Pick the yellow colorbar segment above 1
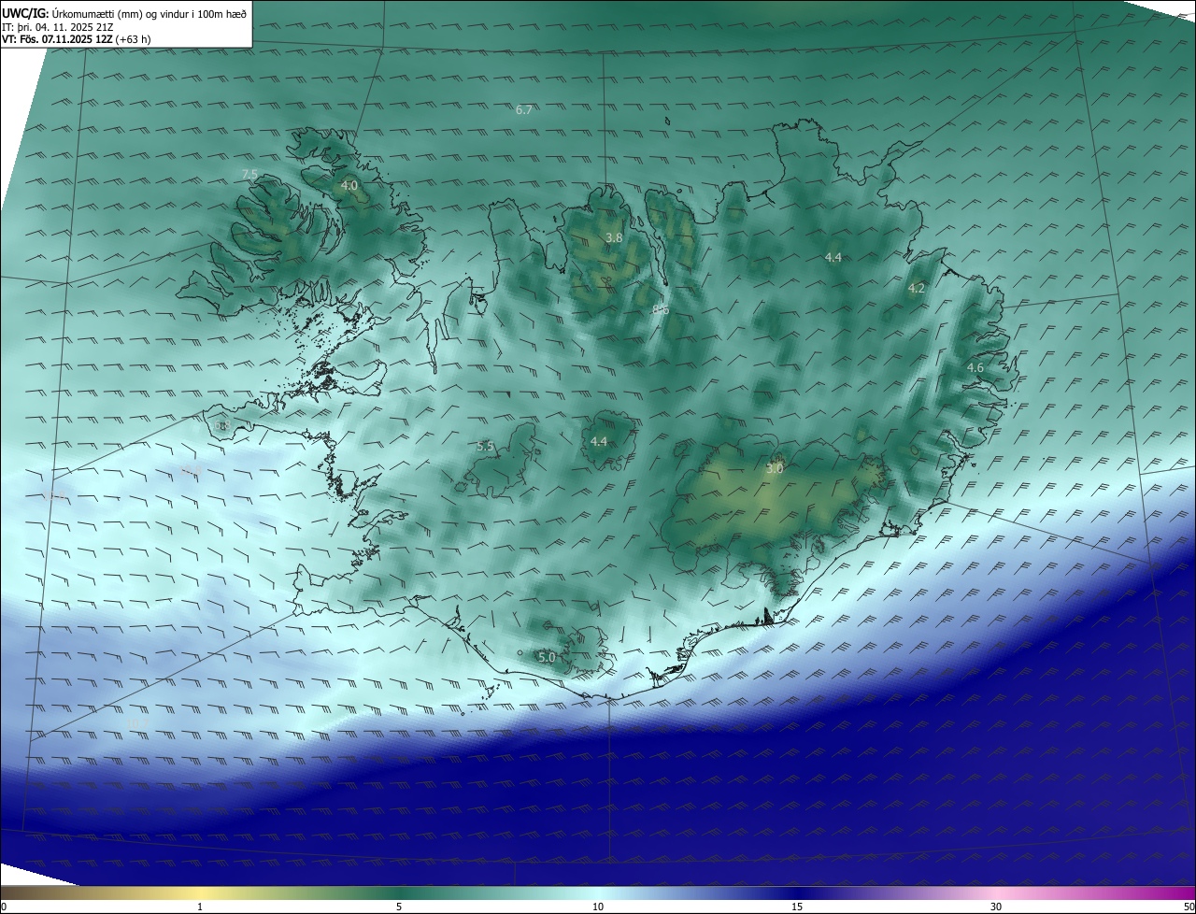The height and width of the screenshot is (914, 1196). point(200,893)
